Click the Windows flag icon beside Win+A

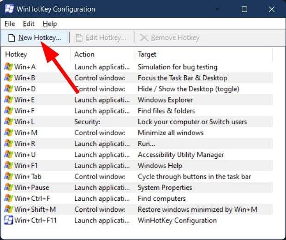(8, 67)
